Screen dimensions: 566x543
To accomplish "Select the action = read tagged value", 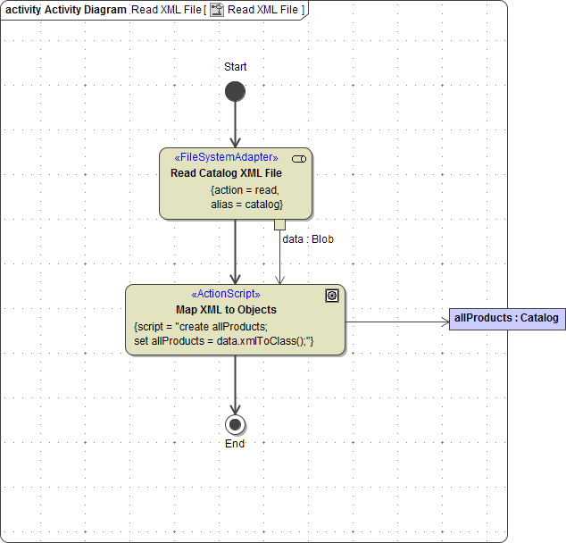I will coord(245,189).
